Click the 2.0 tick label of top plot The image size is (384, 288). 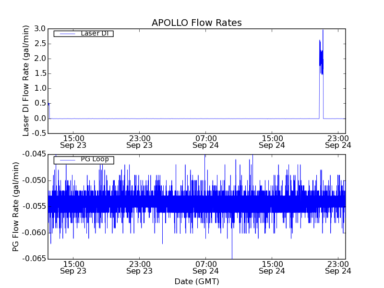tap(40, 59)
